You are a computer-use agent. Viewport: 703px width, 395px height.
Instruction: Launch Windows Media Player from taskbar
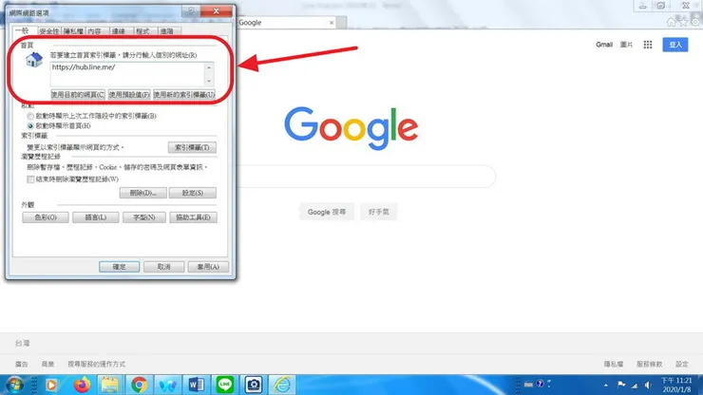point(51,385)
